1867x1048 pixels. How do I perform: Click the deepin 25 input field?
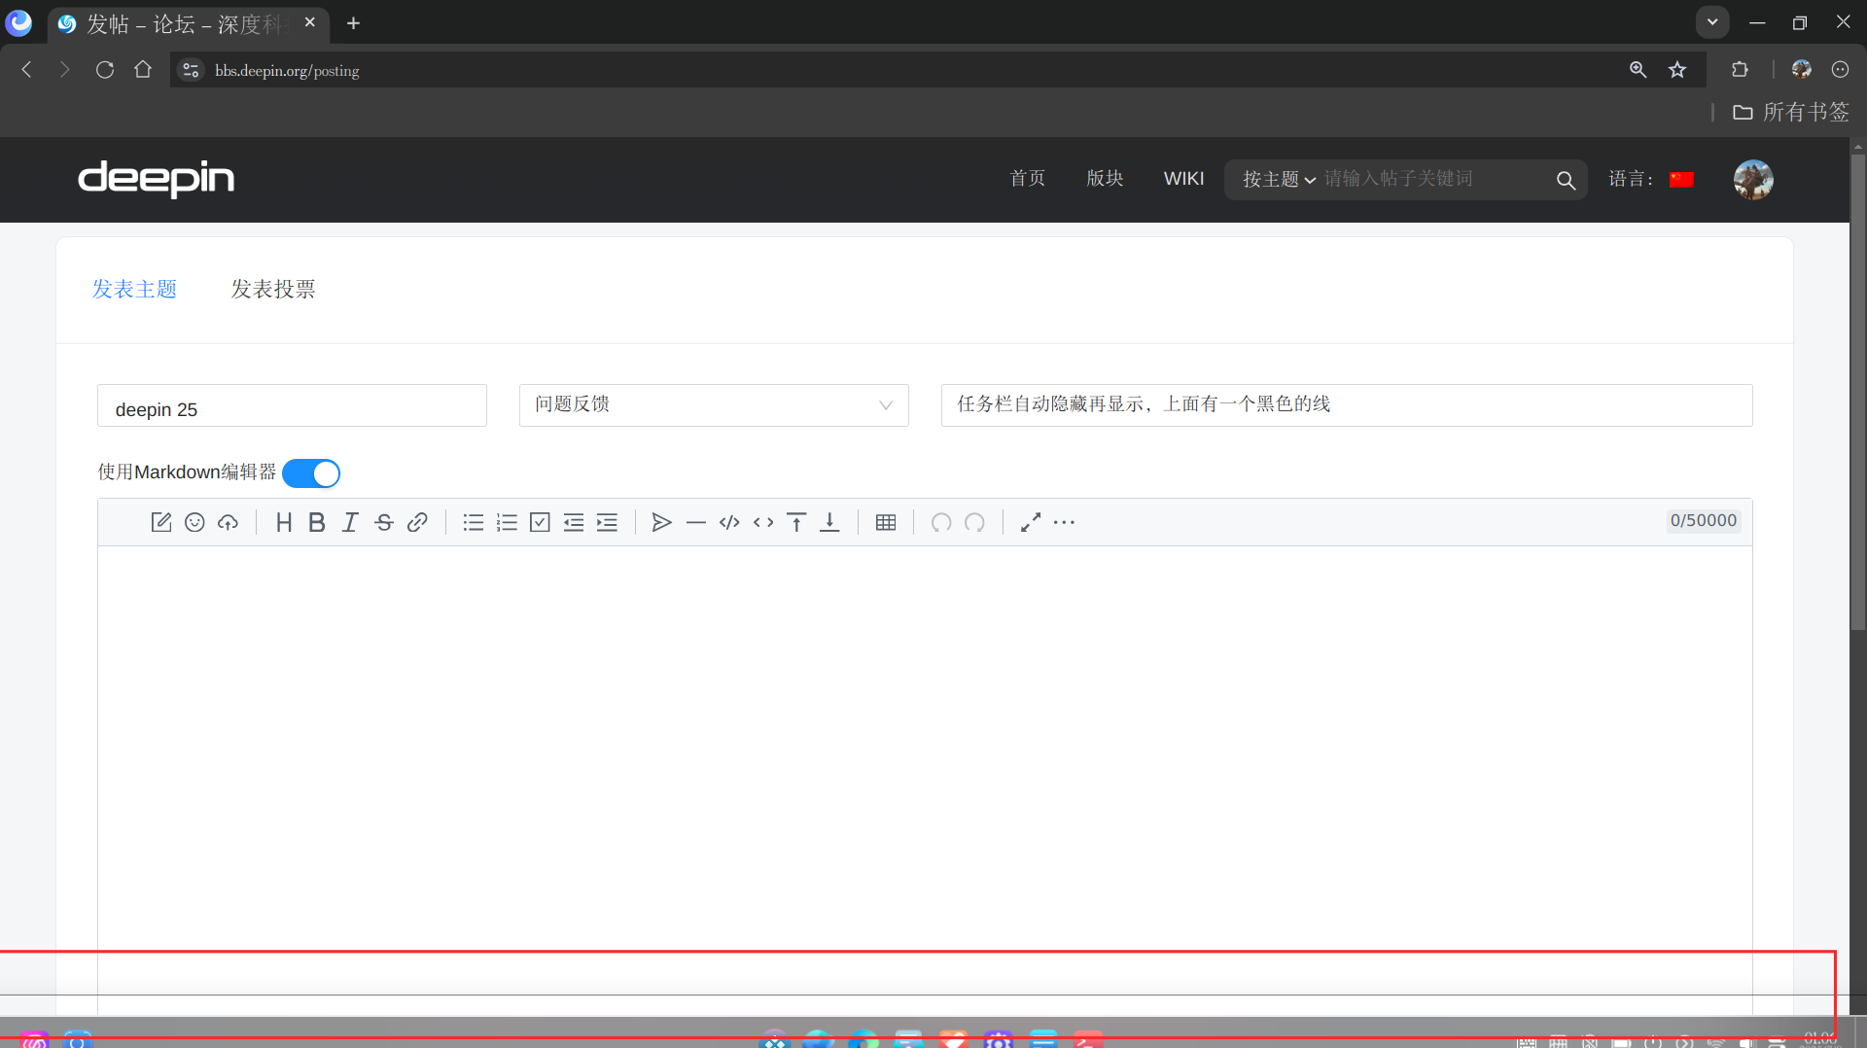coord(292,405)
